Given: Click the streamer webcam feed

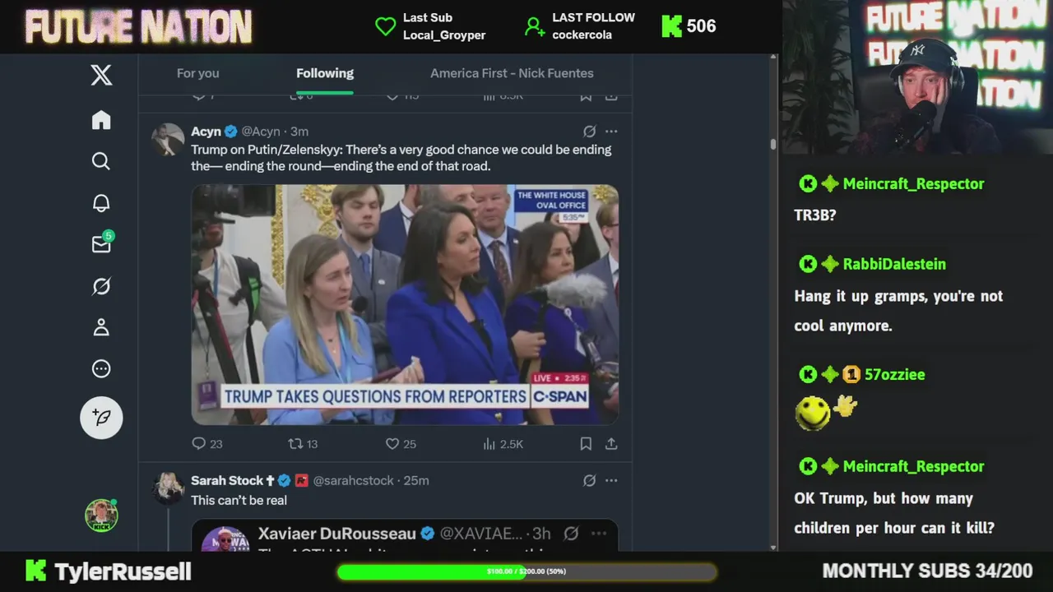Looking at the screenshot, I should tap(917, 77).
